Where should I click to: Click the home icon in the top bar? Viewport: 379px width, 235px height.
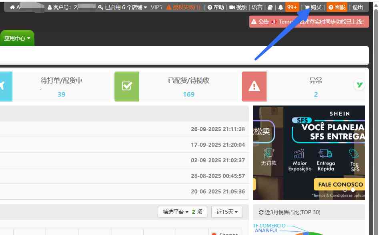coord(12,7)
